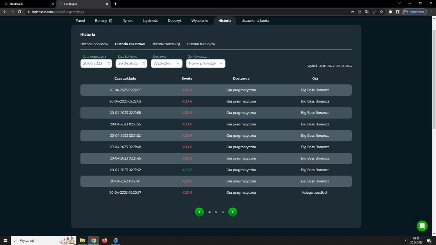436x245 pixels.
Task: Open the live chat support bubble
Action: point(422,226)
